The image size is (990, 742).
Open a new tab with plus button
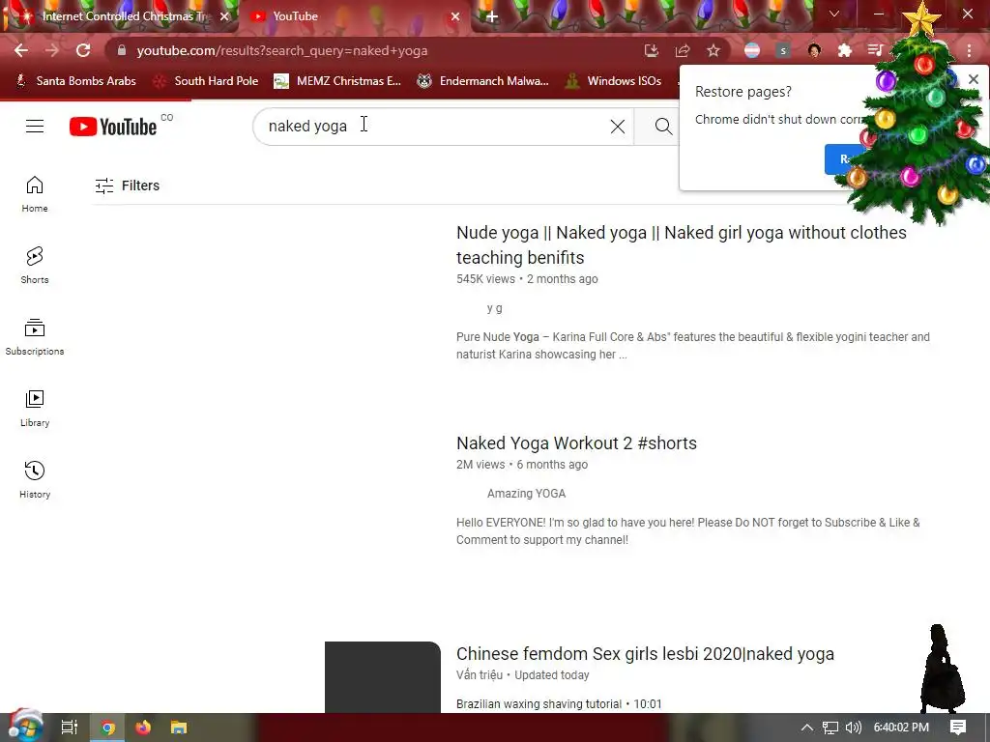pos(492,16)
